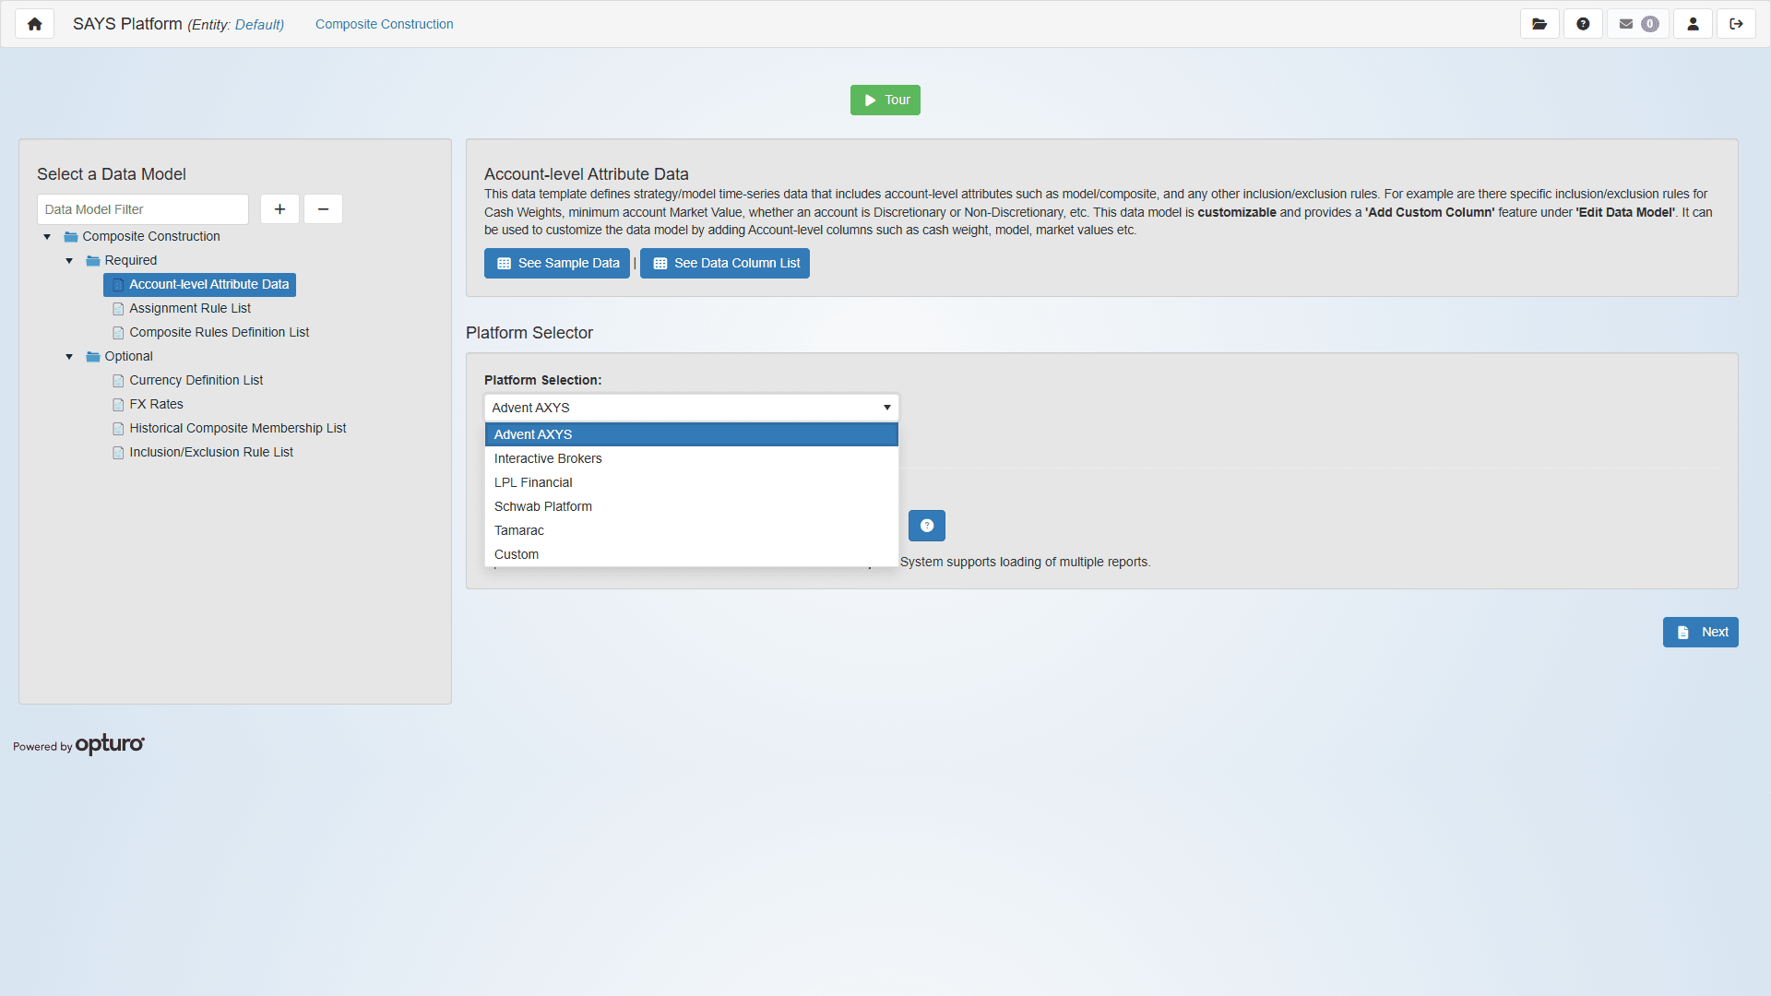Click the opturo logo
This screenshot has height=996, width=1771.
110,744
